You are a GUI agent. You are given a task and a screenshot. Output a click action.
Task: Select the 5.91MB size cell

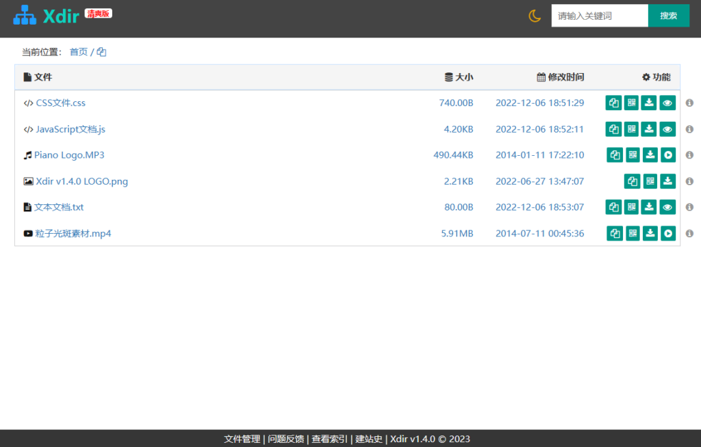(x=457, y=234)
